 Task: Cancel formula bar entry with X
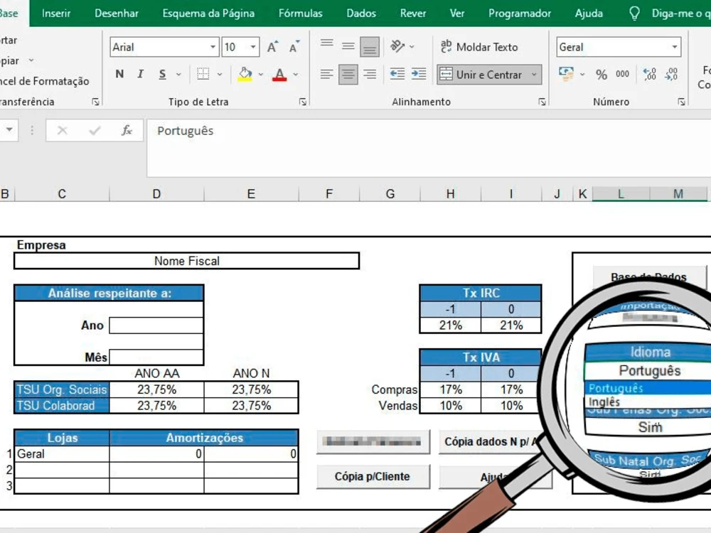point(63,131)
